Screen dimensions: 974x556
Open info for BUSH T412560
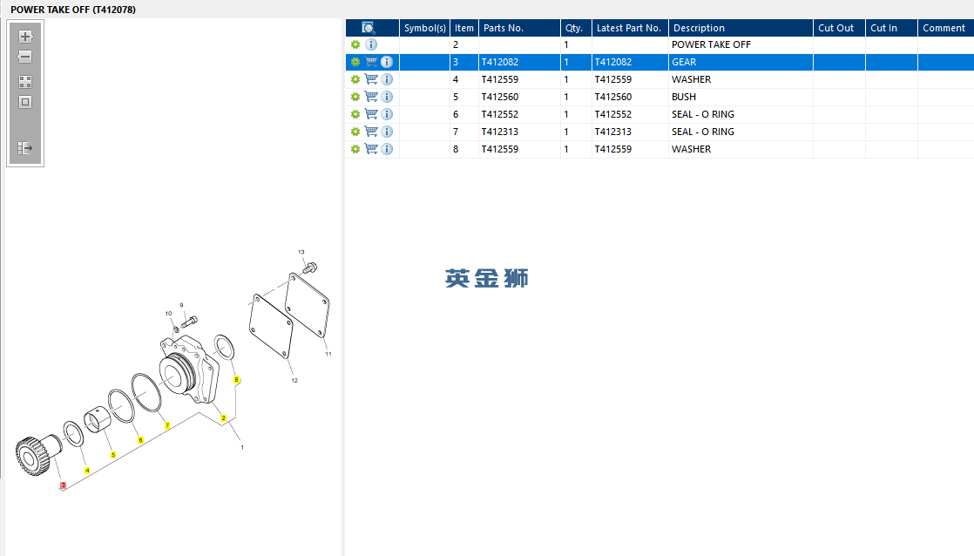387,97
